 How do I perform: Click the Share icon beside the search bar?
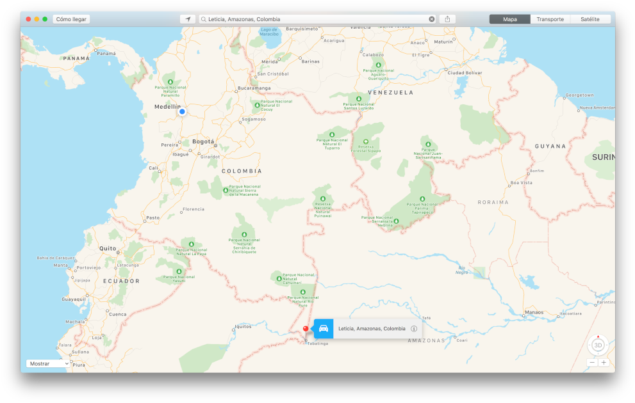coord(447,19)
